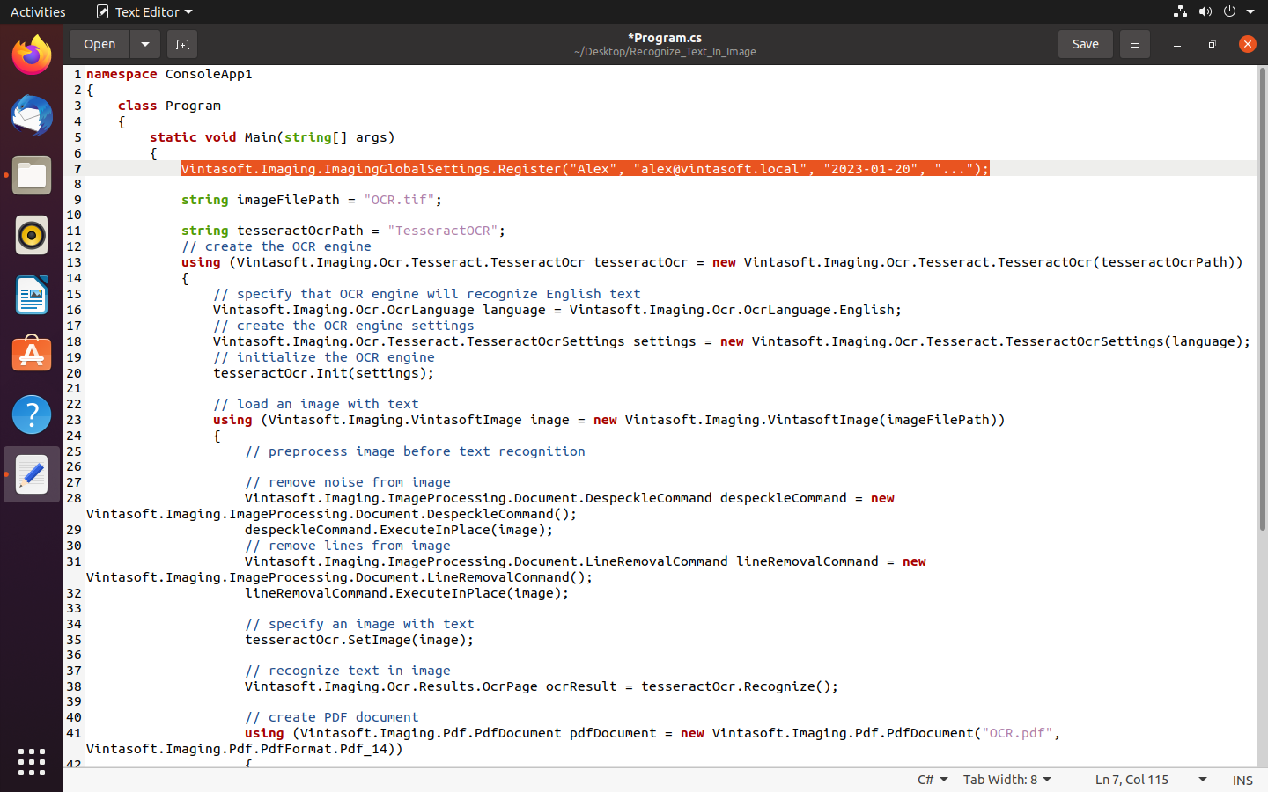Click the volume icon in top bar
Image resolution: width=1268 pixels, height=792 pixels.
[x=1205, y=11]
